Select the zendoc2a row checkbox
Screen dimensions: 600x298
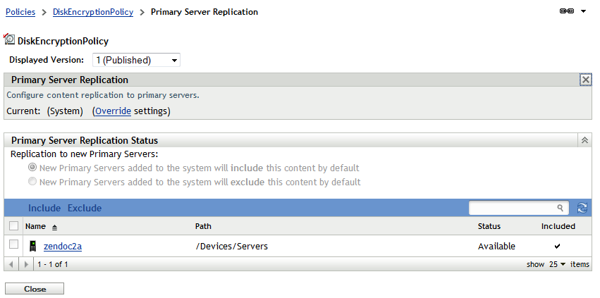point(13,244)
